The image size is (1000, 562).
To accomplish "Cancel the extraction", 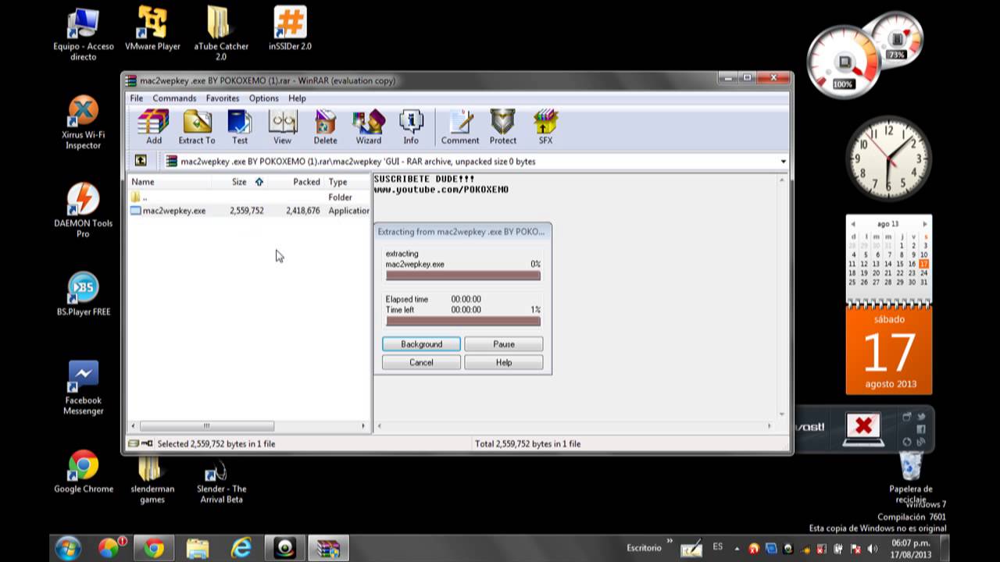I will 421,362.
